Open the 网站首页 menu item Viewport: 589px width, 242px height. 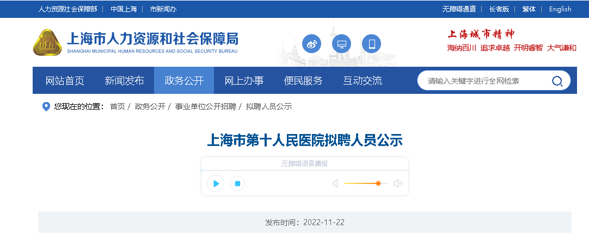(65, 81)
